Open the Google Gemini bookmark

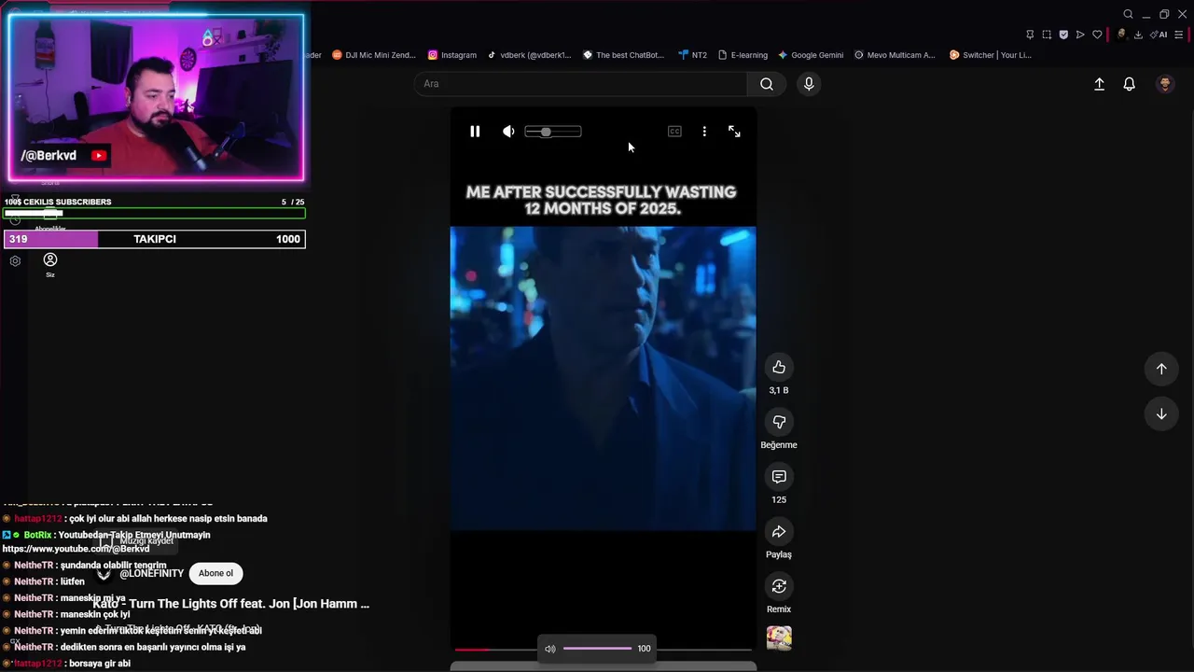click(x=811, y=55)
